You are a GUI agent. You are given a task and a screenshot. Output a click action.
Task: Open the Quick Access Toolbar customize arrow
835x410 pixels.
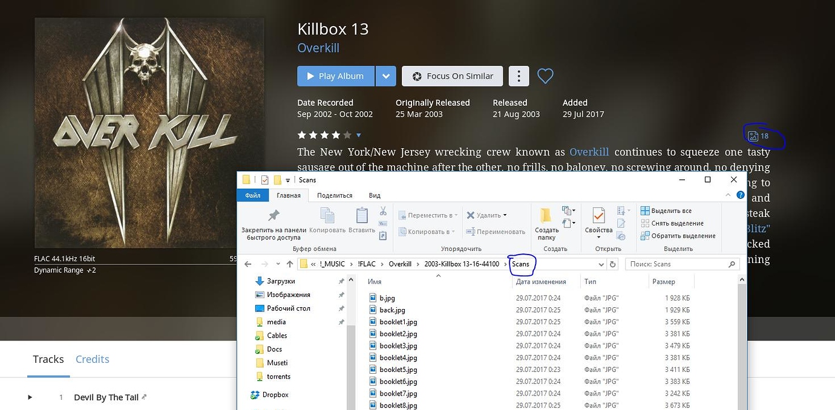287,180
